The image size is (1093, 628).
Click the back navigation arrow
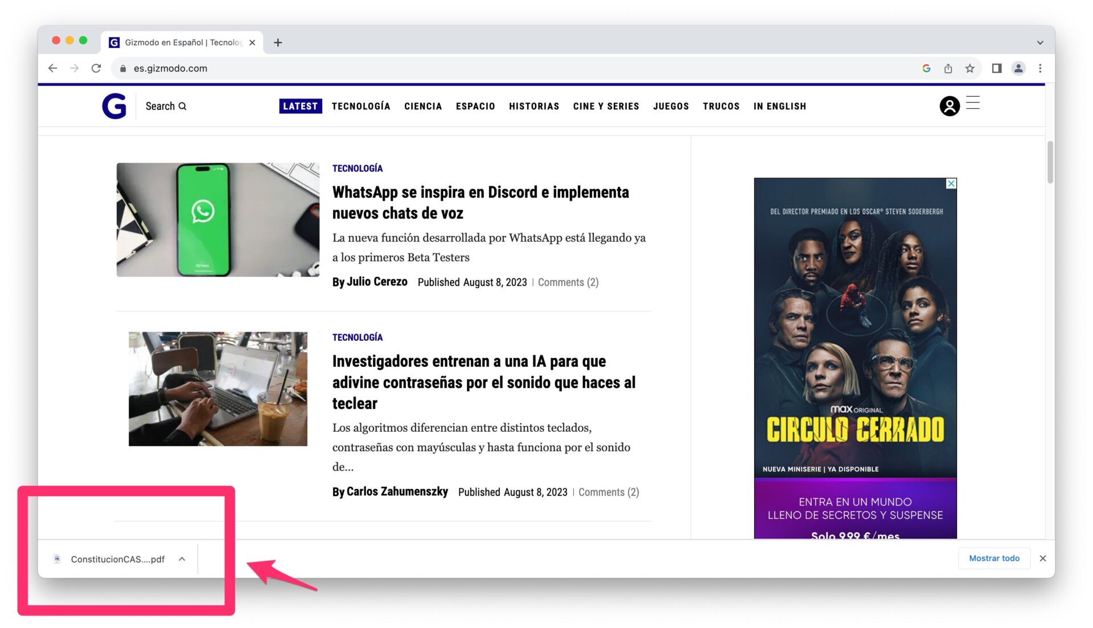coord(52,68)
